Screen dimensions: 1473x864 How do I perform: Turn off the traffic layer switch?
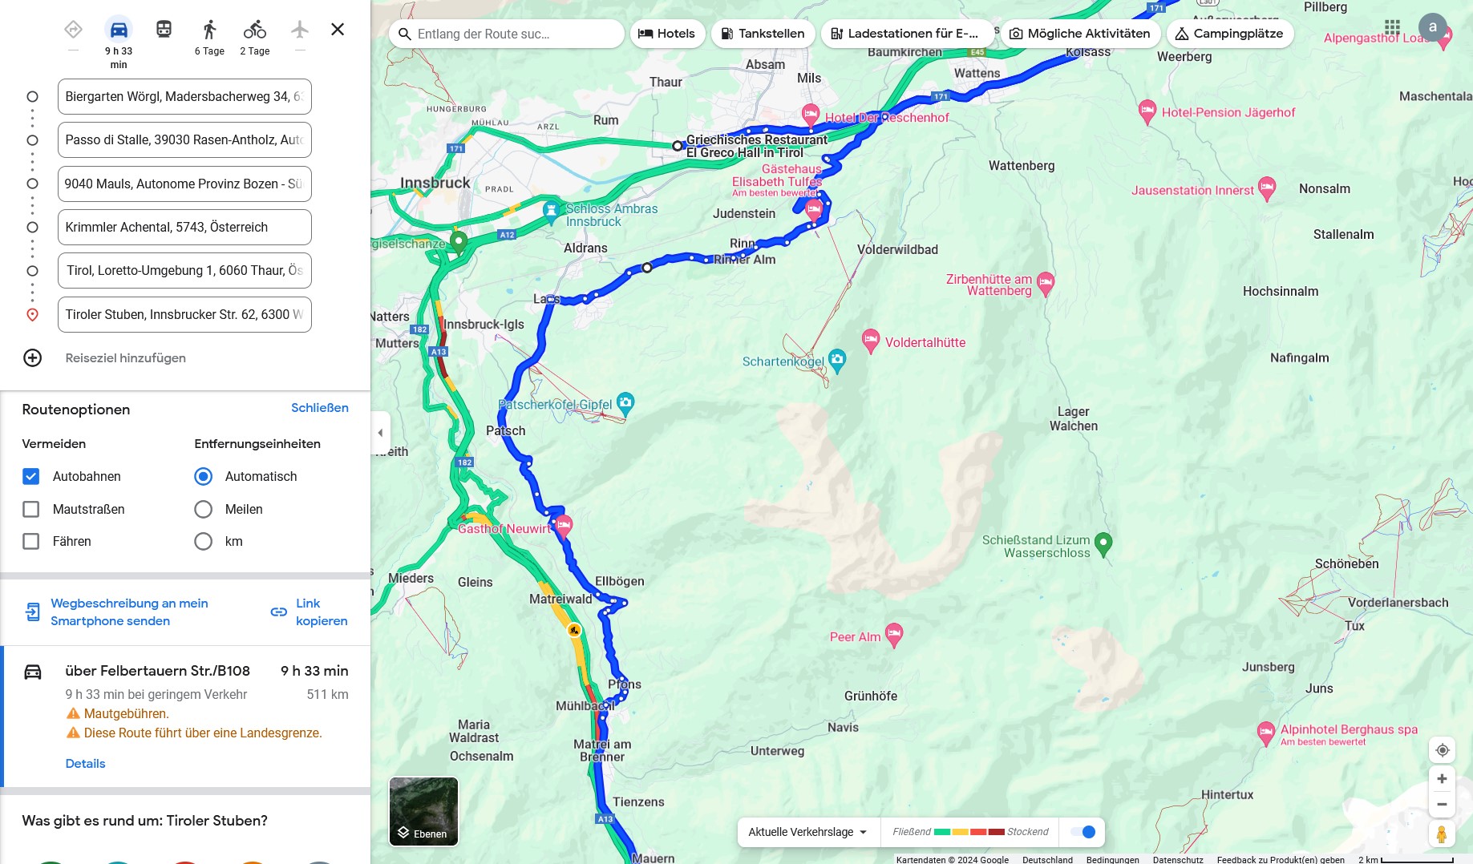(x=1082, y=832)
